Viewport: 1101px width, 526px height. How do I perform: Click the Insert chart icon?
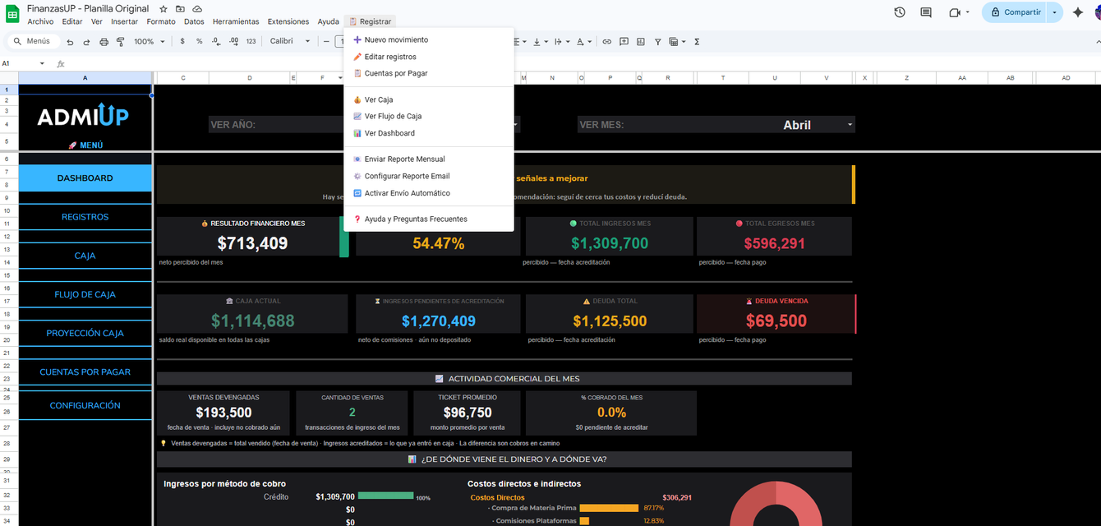(641, 42)
